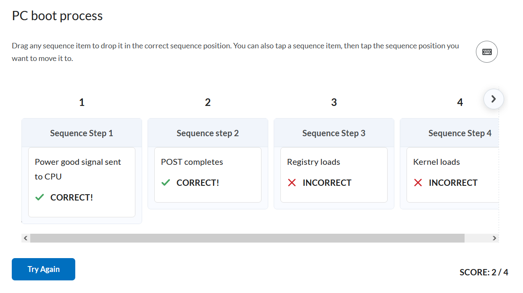Click the horizontal scrollbar right arrow
Viewport: 523px width, 293px height.
coord(494,238)
